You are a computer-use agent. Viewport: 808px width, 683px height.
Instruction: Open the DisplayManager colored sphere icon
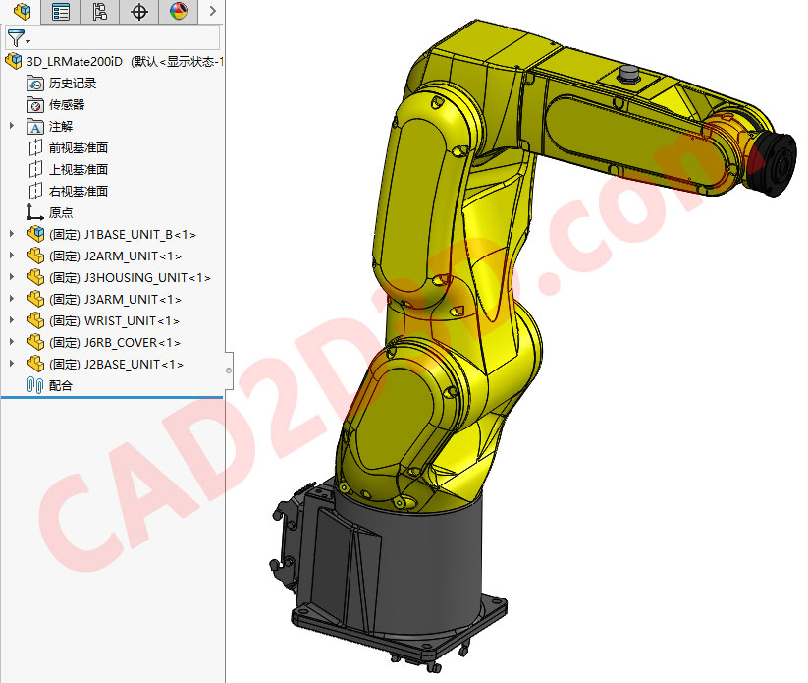pyautogui.click(x=178, y=12)
